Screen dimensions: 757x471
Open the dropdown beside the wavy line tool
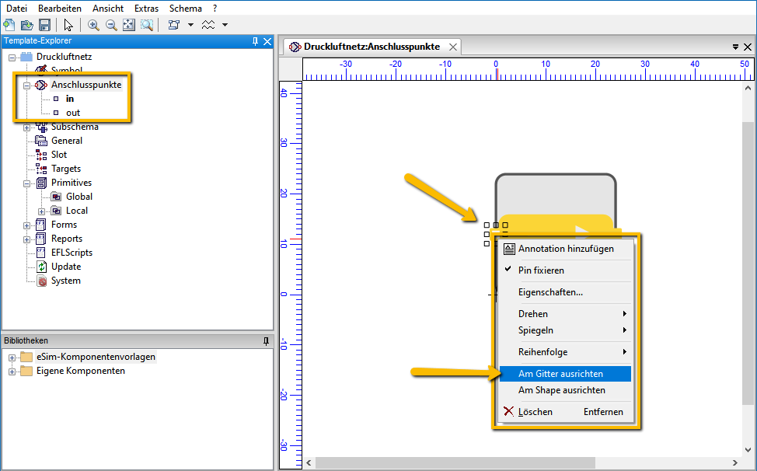[225, 25]
